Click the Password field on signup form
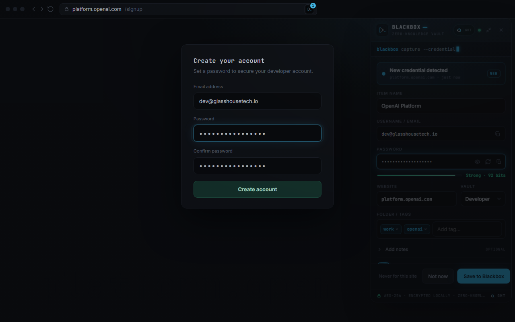515x322 pixels. [257, 133]
